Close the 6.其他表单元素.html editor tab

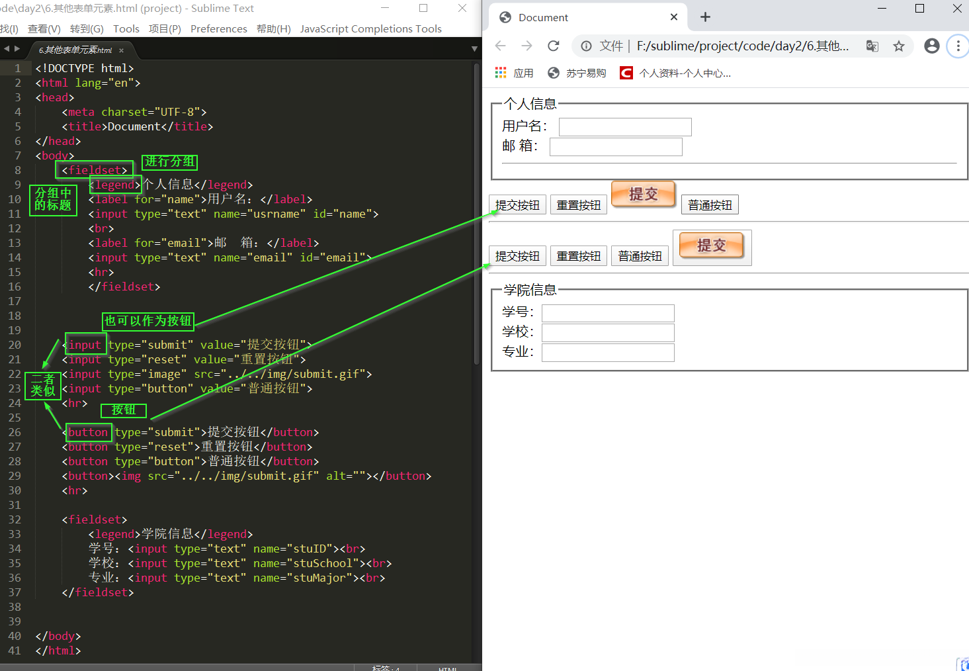pos(122,50)
